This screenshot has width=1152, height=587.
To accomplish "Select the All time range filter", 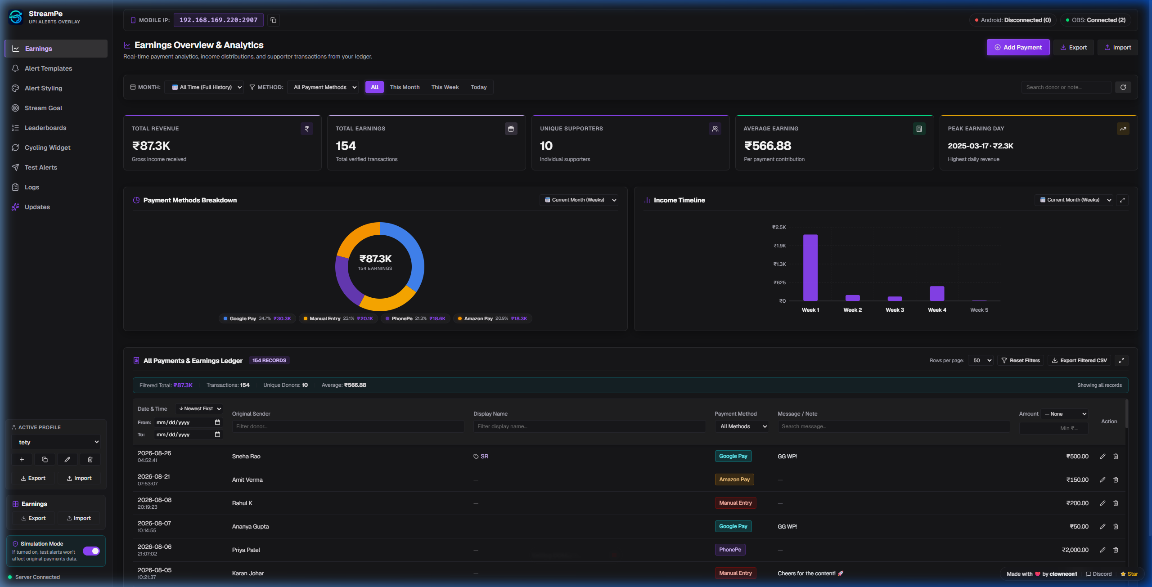I will pyautogui.click(x=374, y=87).
